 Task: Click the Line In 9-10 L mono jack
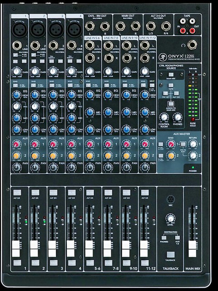(x=127, y=45)
